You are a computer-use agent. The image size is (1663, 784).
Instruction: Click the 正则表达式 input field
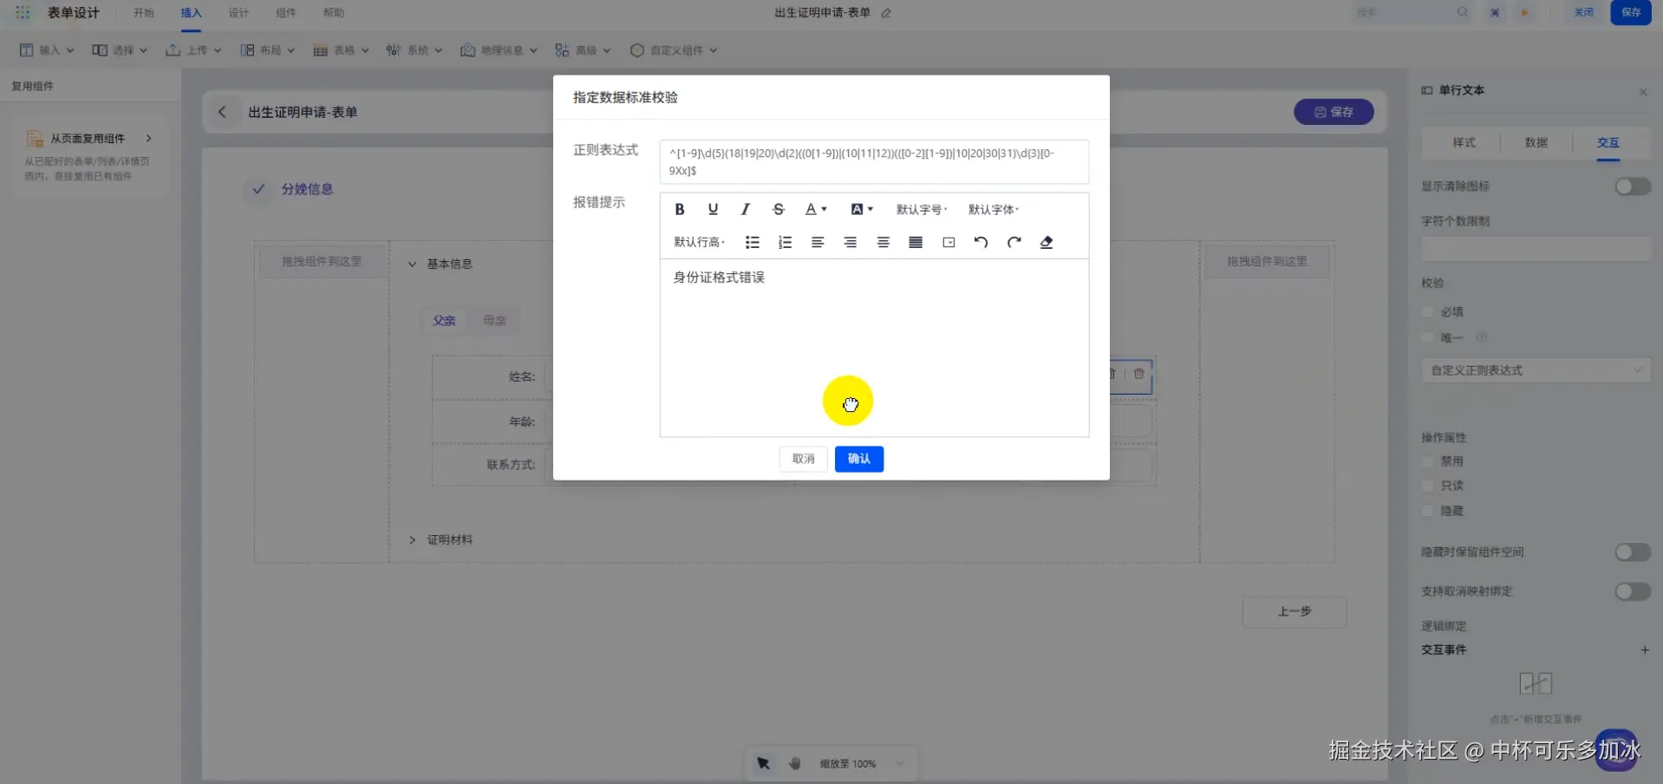tap(874, 162)
